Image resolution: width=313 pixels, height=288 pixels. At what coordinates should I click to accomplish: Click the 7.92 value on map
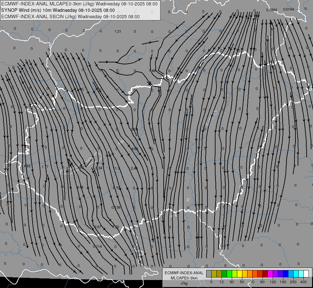116,227
